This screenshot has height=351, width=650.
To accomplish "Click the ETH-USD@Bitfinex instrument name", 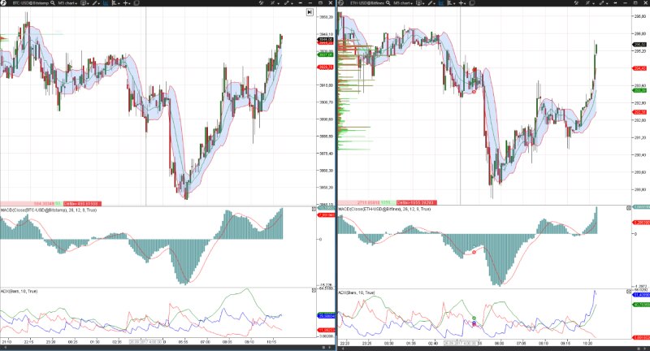I will click(x=367, y=3).
